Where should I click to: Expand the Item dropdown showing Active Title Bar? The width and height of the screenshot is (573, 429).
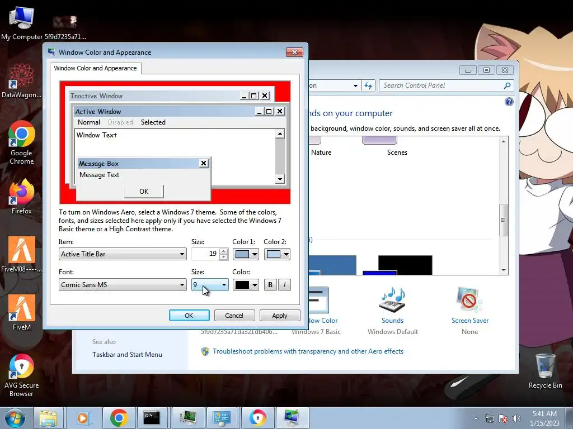pos(123,254)
